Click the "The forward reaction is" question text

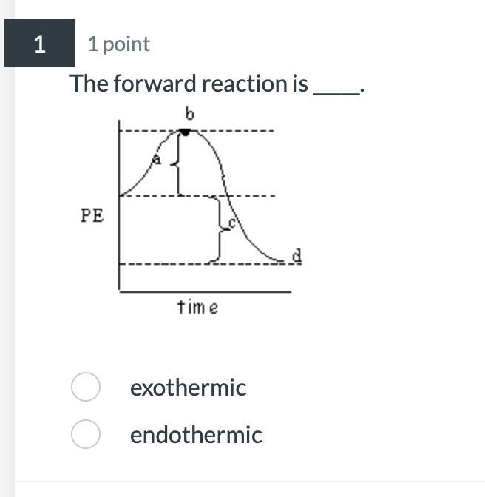[189, 84]
